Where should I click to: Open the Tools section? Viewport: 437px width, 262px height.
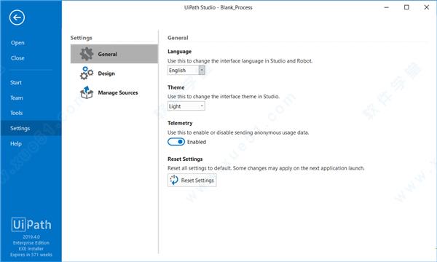point(17,113)
